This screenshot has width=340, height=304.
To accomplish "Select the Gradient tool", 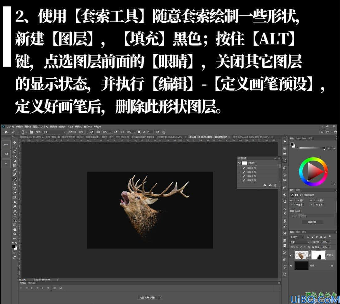I will 15,198.
